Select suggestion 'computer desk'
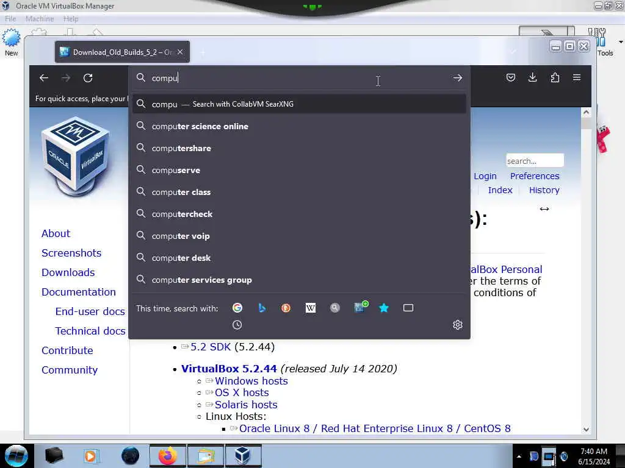The width and height of the screenshot is (625, 468). 299,258
